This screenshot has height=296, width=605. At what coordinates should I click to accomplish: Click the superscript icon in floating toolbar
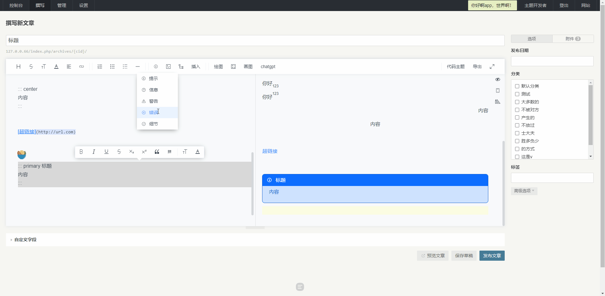[144, 152]
